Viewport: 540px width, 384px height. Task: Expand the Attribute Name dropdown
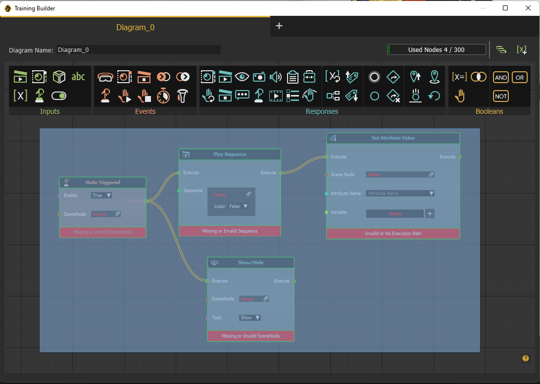400,193
